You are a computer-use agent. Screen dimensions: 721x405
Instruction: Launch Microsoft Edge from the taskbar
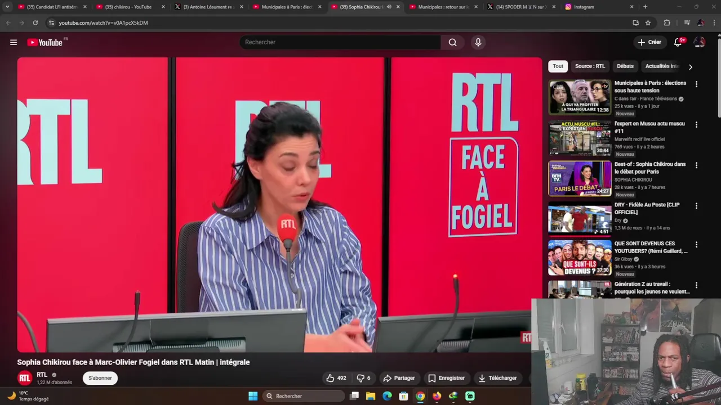click(387, 396)
